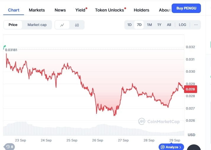Open the Markets tab

pos(37,10)
